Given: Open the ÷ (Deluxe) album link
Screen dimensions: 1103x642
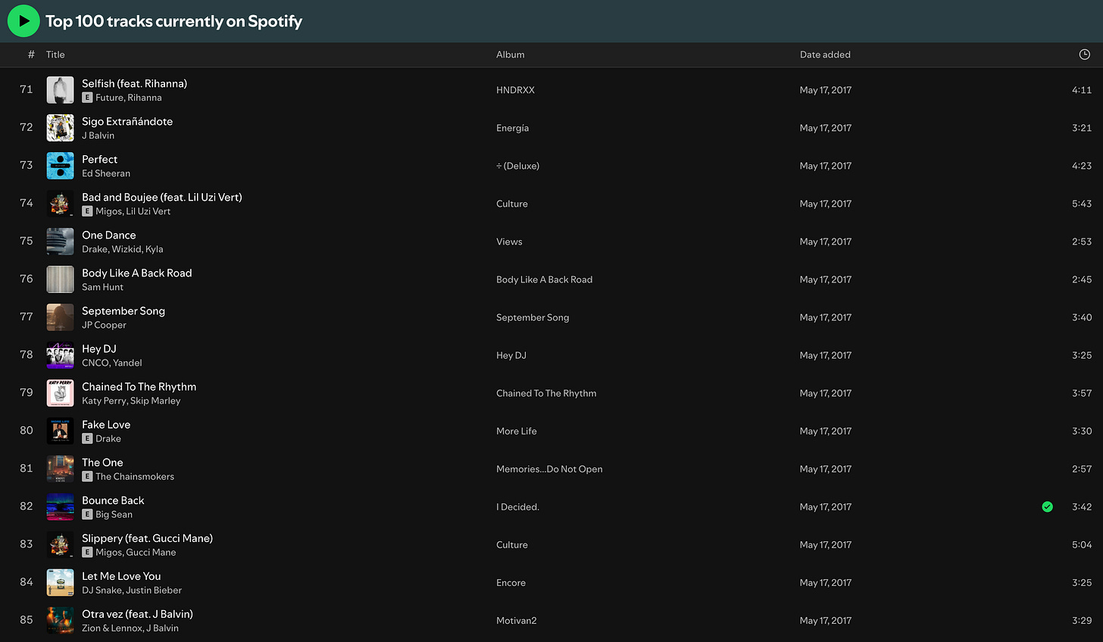Looking at the screenshot, I should [517, 166].
